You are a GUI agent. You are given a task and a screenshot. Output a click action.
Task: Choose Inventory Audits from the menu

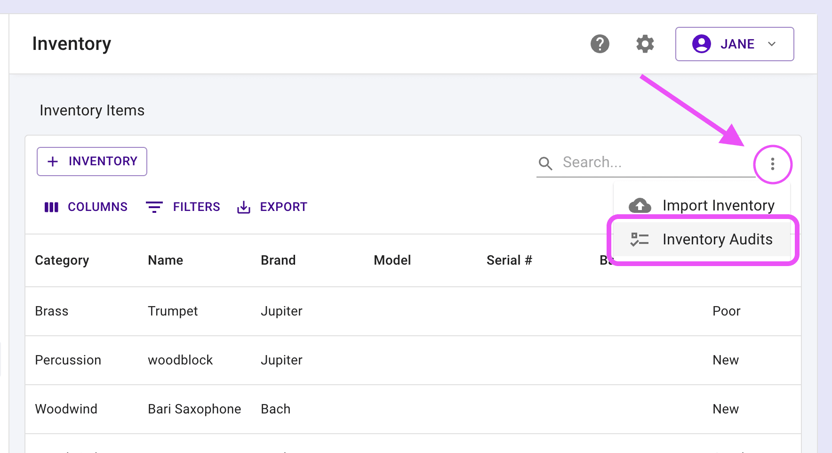pos(702,239)
